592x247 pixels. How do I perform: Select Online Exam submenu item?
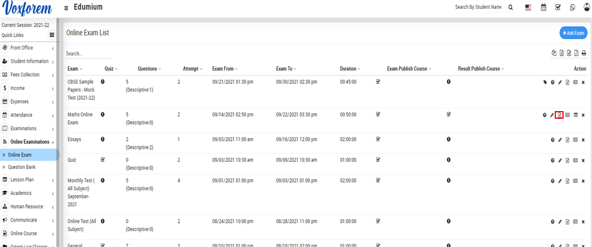tap(20, 155)
